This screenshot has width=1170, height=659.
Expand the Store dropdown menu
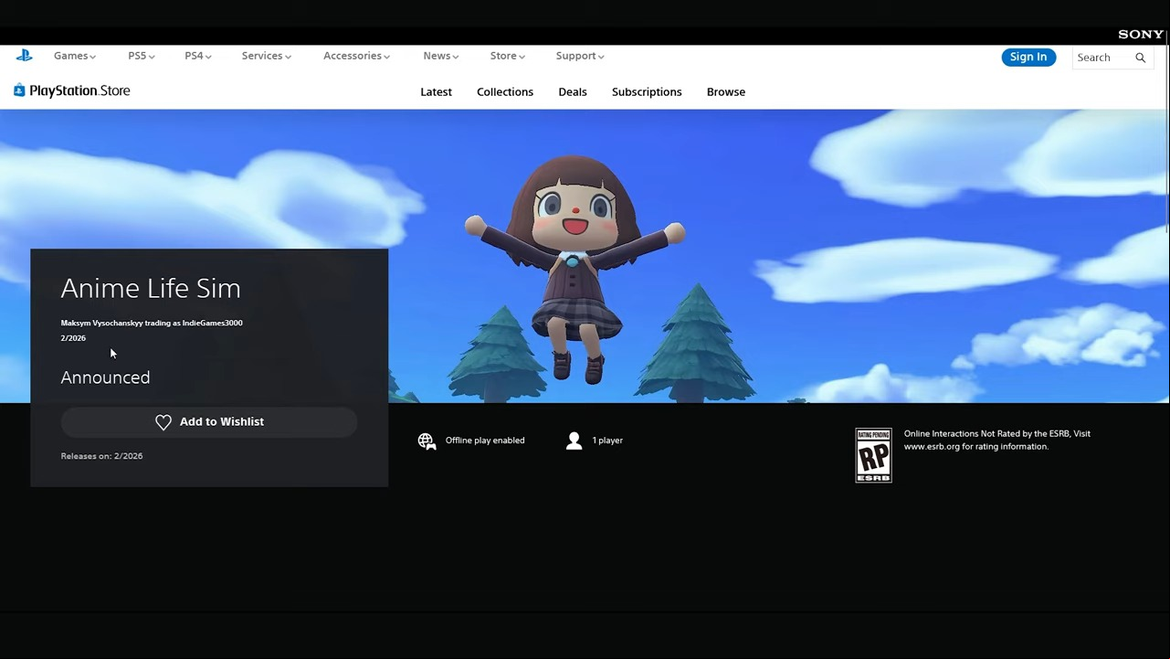coord(508,56)
